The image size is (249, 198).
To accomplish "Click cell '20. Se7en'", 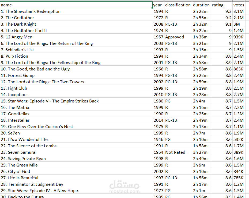I will (76, 133).
